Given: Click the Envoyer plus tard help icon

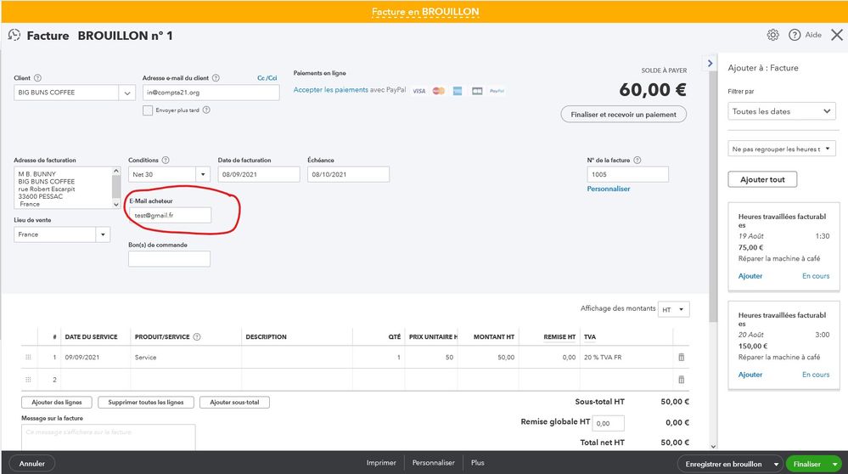Looking at the screenshot, I should tap(206, 110).
